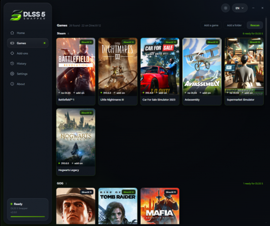The image size is (270, 226).
Task: Click the GOG section heading
Action: (60, 183)
